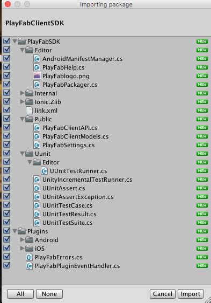This screenshot has height=303, width=211.
Task: Collapse the Plugins folder
Action: click(14, 231)
